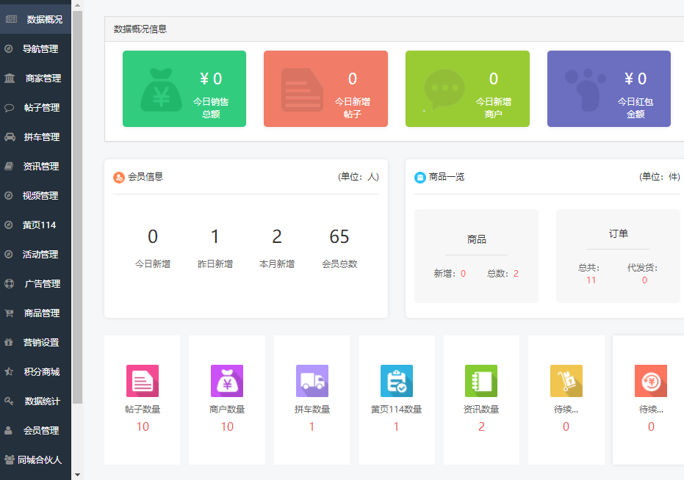
Task: Go to 商家管理 section
Action: (x=35, y=78)
